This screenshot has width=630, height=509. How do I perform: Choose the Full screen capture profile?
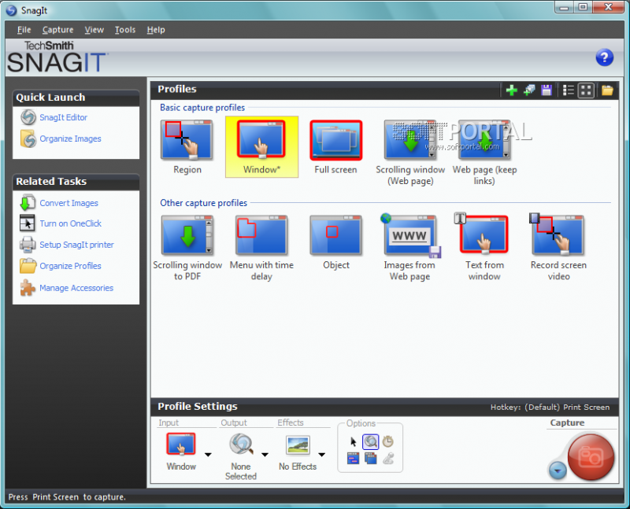pyautogui.click(x=336, y=147)
